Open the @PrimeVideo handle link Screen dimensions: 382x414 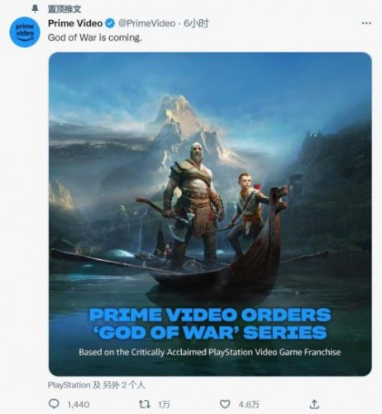[x=147, y=23]
